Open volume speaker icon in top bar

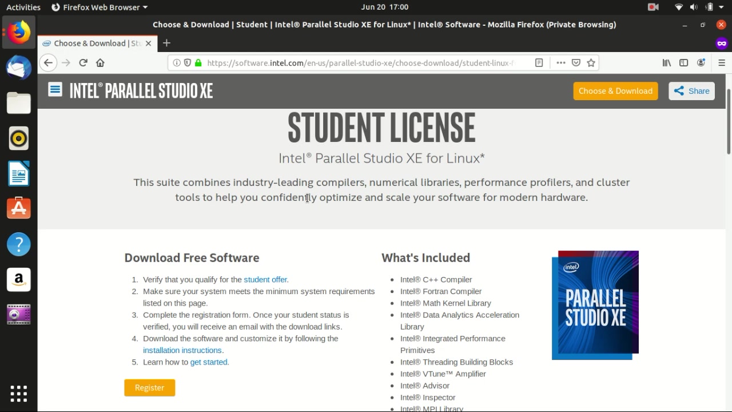click(694, 7)
